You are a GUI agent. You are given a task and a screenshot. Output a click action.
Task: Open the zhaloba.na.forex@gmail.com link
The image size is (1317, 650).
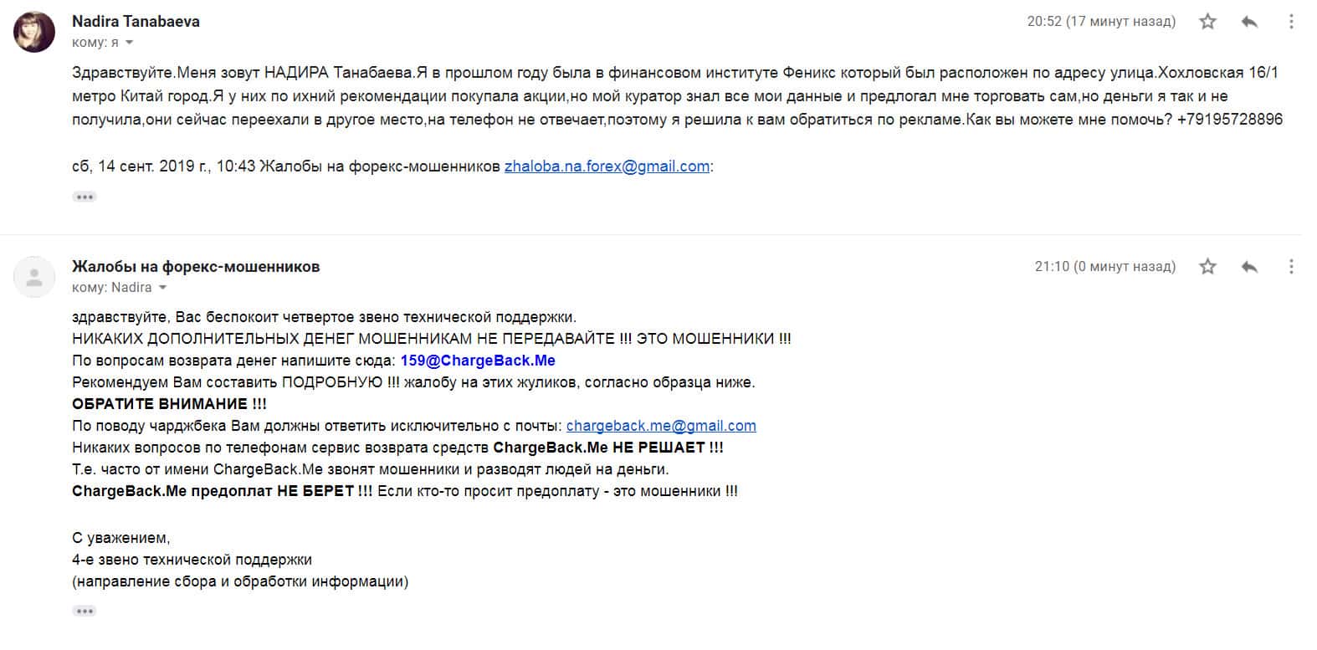[x=607, y=166]
